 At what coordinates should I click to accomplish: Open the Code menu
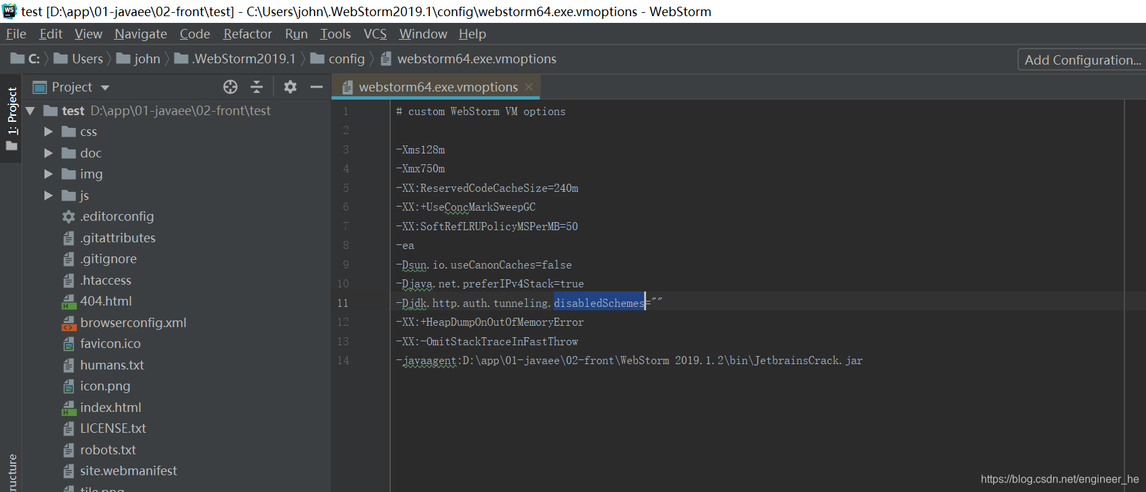click(x=195, y=34)
